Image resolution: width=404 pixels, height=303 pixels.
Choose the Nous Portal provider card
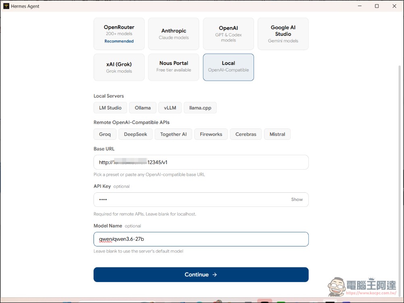coord(174,67)
